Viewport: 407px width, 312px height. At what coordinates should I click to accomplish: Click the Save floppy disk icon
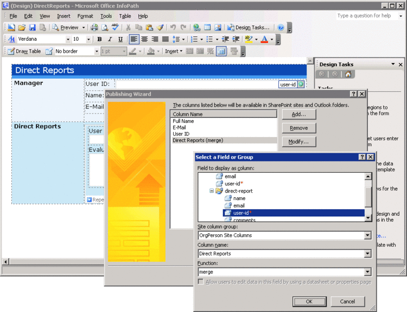click(32, 27)
